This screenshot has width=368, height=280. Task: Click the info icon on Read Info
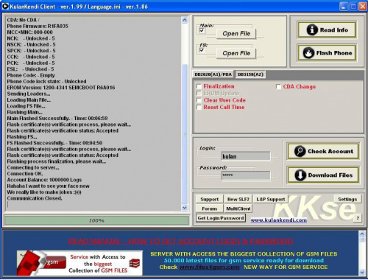(312, 30)
